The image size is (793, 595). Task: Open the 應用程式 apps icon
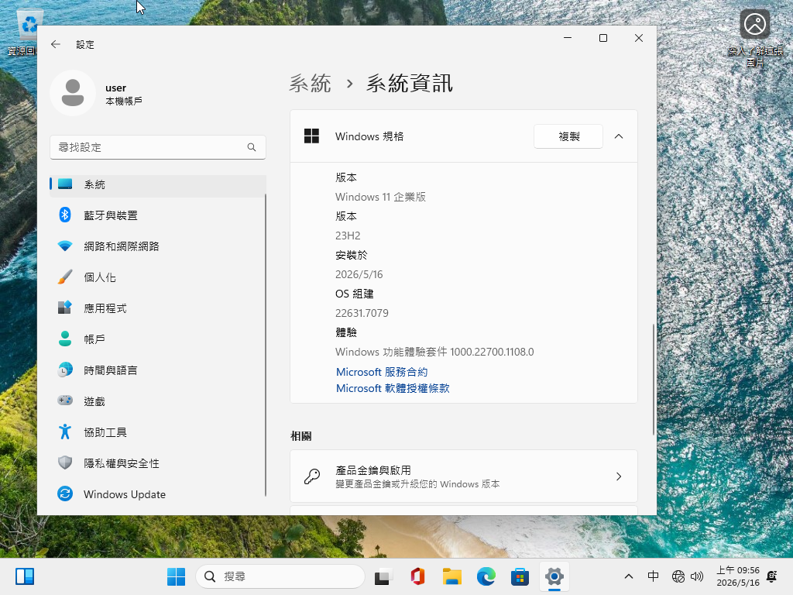coord(65,308)
